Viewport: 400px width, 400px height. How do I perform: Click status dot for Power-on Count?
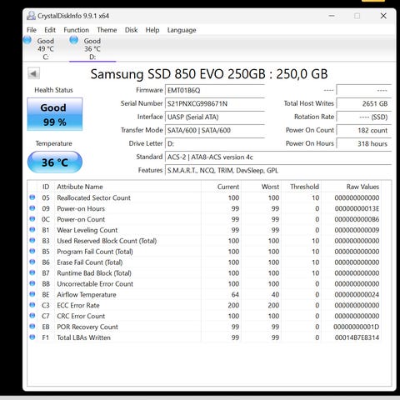pos(32,219)
